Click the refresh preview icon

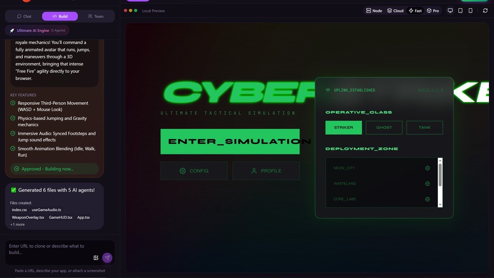pos(485,10)
